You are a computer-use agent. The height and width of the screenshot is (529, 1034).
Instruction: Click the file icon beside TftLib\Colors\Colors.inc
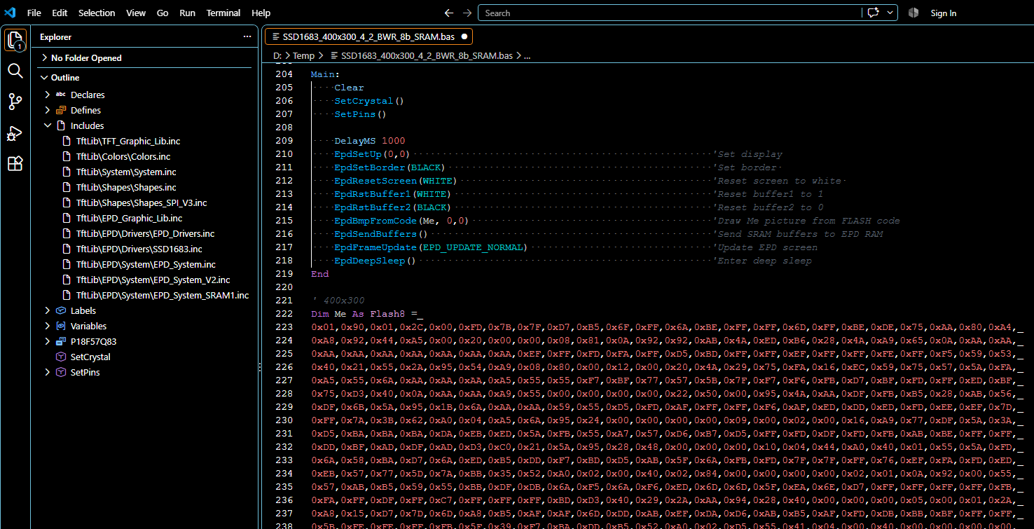tap(67, 156)
